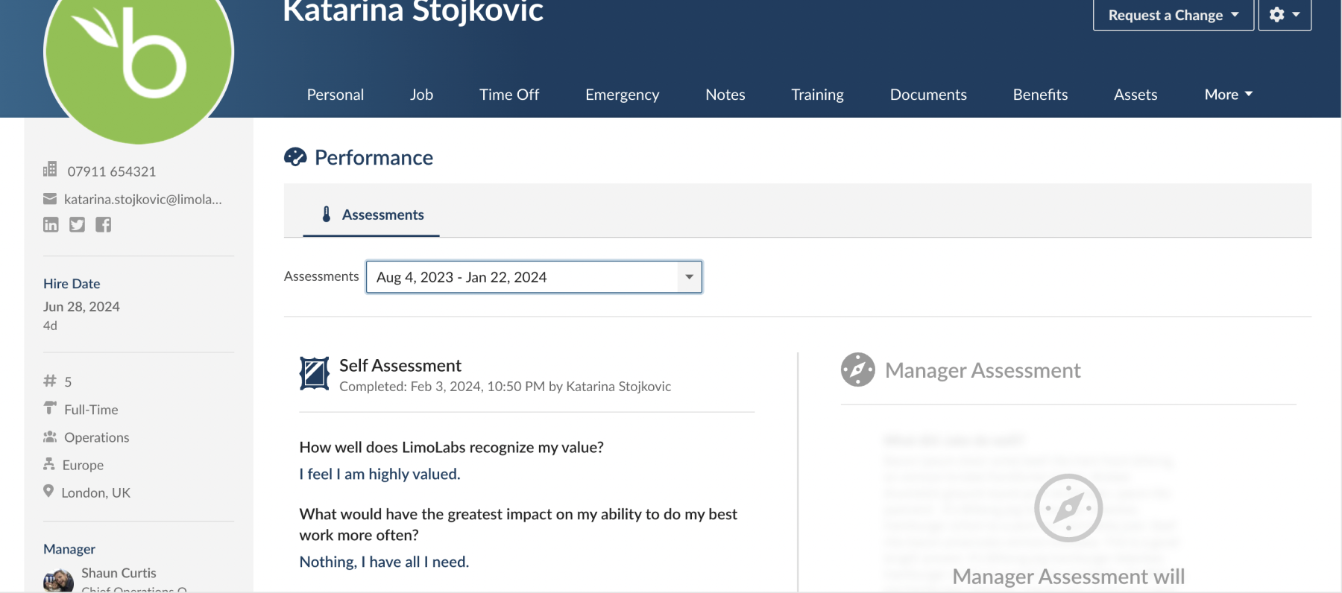The height and width of the screenshot is (593, 1342).
Task: Open the Training tab
Action: (817, 95)
